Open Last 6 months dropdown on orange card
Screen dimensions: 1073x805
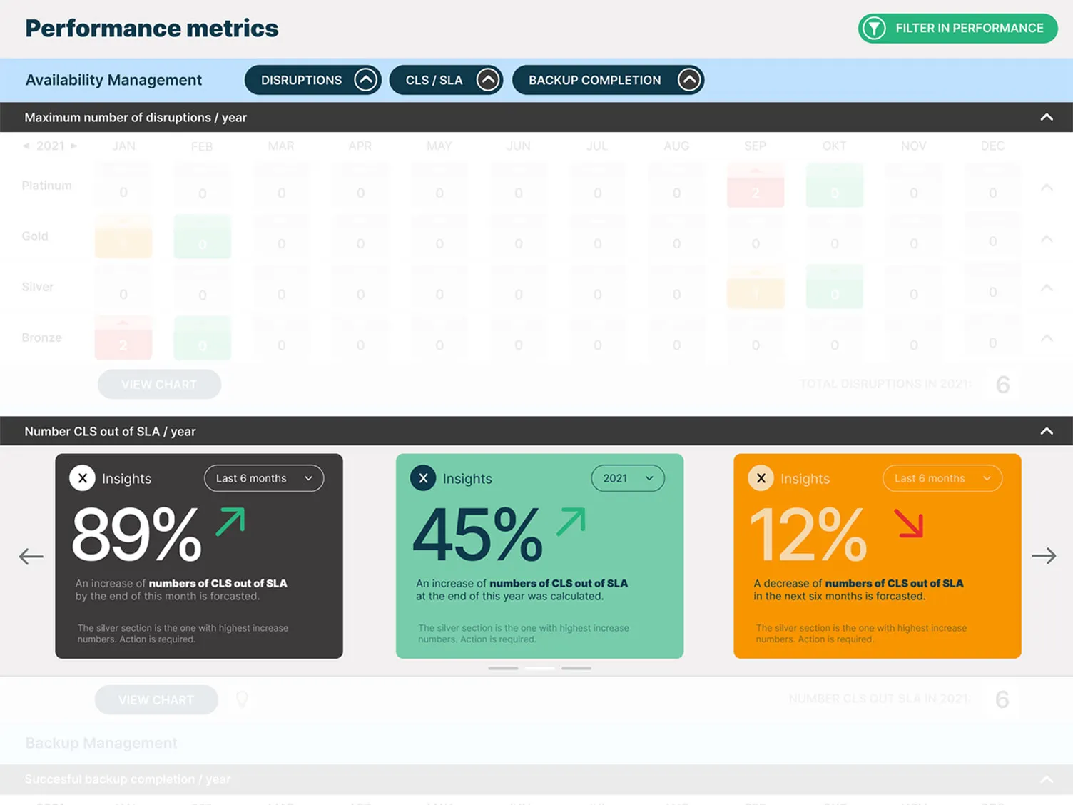[942, 478]
